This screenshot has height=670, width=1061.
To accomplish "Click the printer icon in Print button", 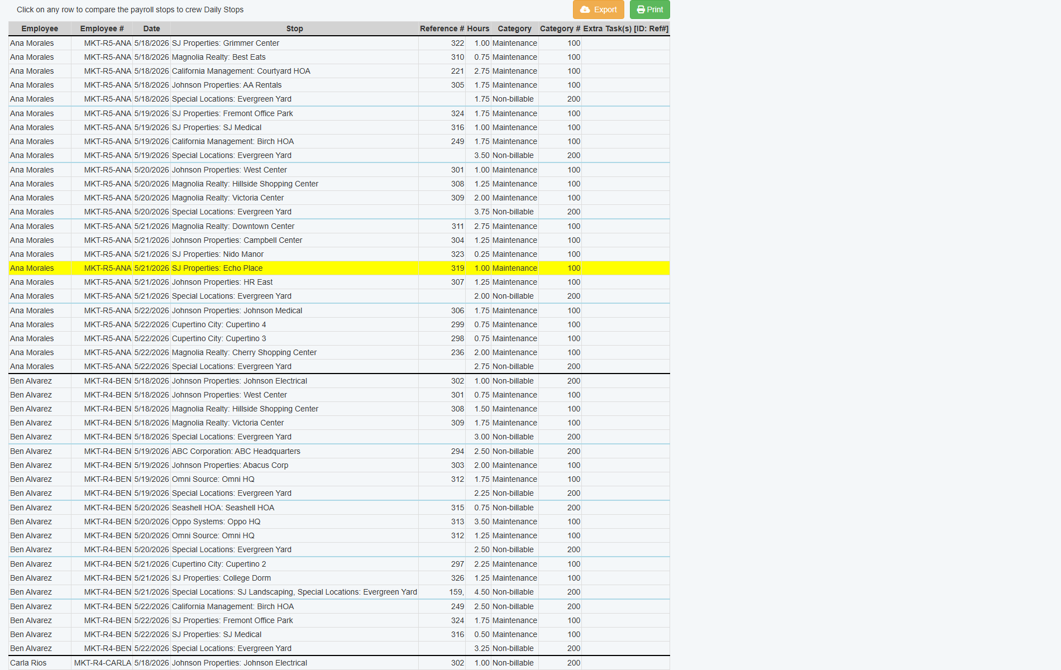I will tap(641, 9).
